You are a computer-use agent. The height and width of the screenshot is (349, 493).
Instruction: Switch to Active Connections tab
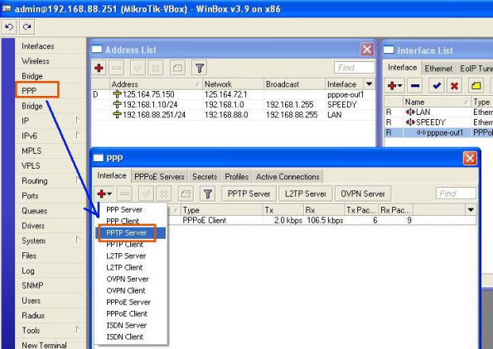288,177
